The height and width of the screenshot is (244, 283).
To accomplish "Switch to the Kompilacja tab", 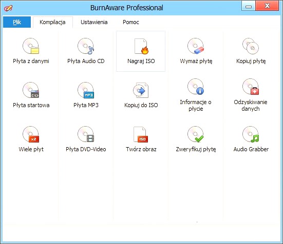I will pos(52,22).
